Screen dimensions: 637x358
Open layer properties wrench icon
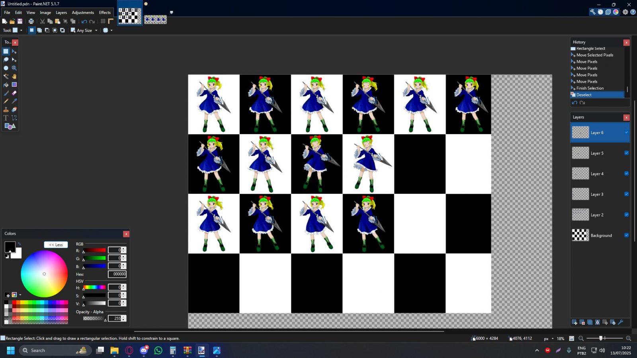click(621, 322)
